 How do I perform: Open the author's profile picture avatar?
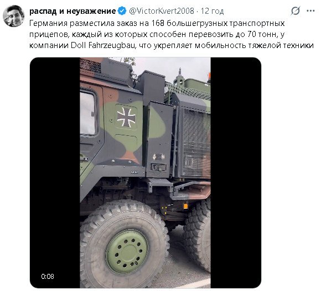click(x=14, y=16)
